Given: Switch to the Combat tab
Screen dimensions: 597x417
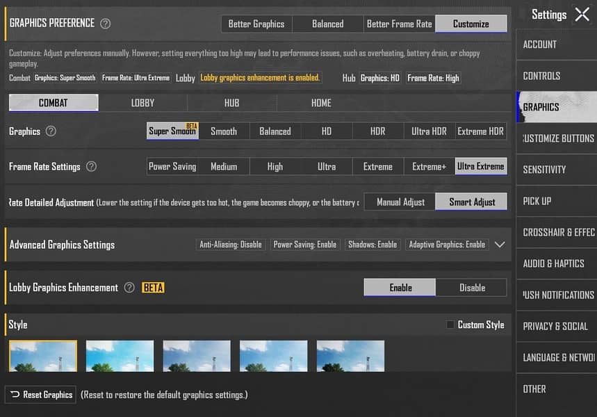Looking at the screenshot, I should pyautogui.click(x=54, y=103).
